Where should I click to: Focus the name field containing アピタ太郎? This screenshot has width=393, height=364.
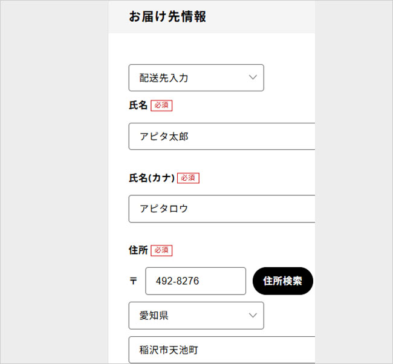222,137
